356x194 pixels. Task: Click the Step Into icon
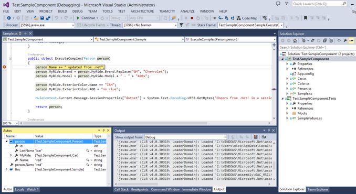tap(221, 18)
